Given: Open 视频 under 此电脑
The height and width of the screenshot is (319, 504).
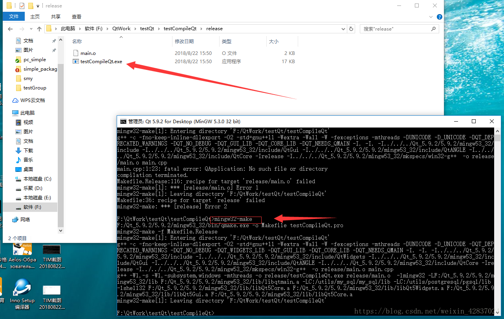Looking at the screenshot, I should (x=28, y=122).
